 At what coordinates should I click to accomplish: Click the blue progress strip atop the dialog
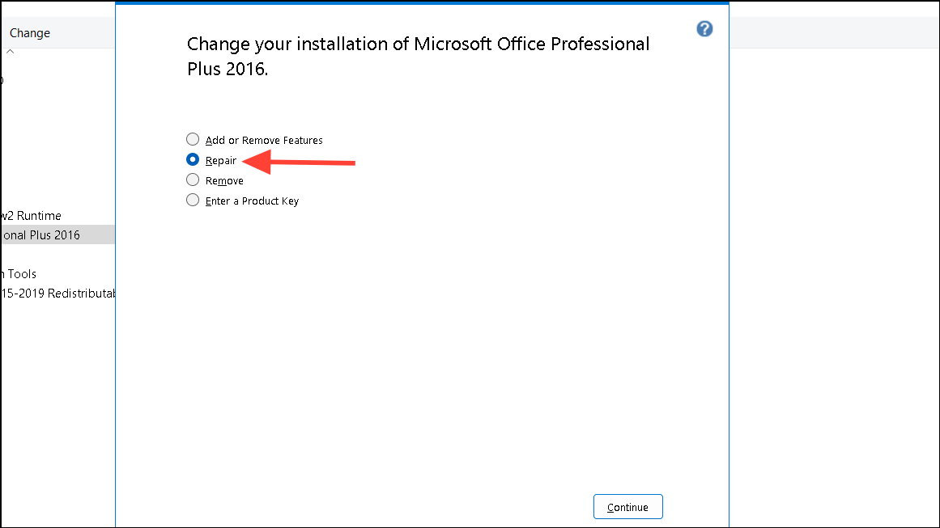pyautogui.click(x=421, y=4)
